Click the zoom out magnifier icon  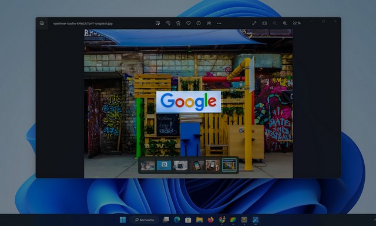(274, 23)
